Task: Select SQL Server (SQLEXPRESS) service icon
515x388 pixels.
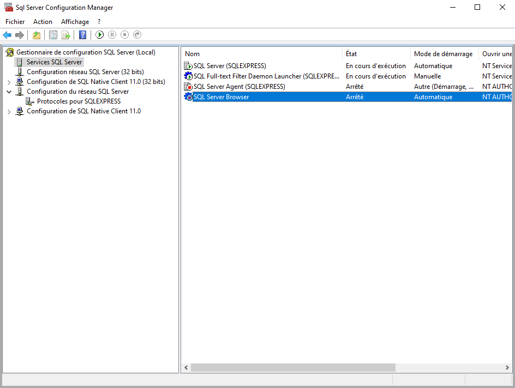Action: (188, 66)
